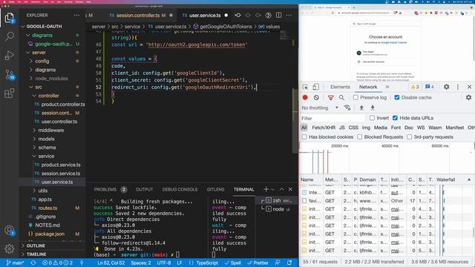Click 'Ln 52, Col 52' in status bar

(111, 263)
